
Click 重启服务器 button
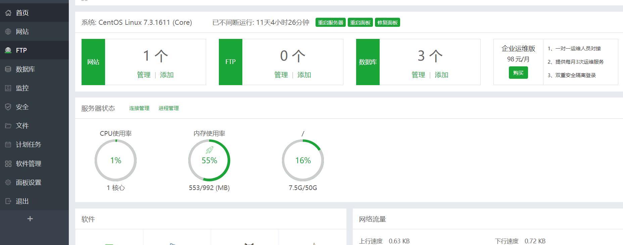click(x=331, y=22)
